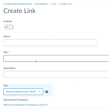Click the breadcrumb separator after NimblyWise
Viewport: 109px width, 109px height.
[49, 4]
